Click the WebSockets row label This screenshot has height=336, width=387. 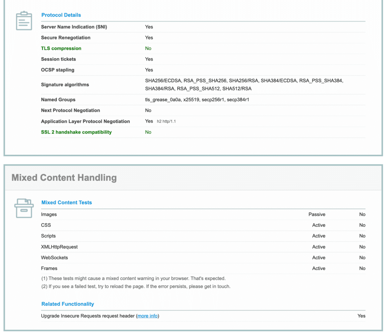point(54,258)
